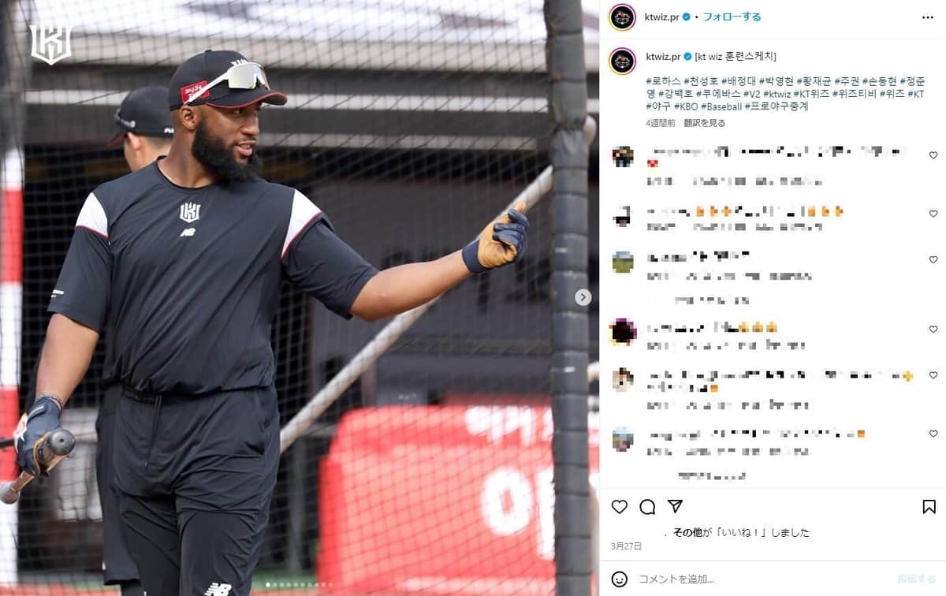This screenshot has width=946, height=596.
Task: Open ktwiz.pr profile picture in header
Action: [622, 17]
